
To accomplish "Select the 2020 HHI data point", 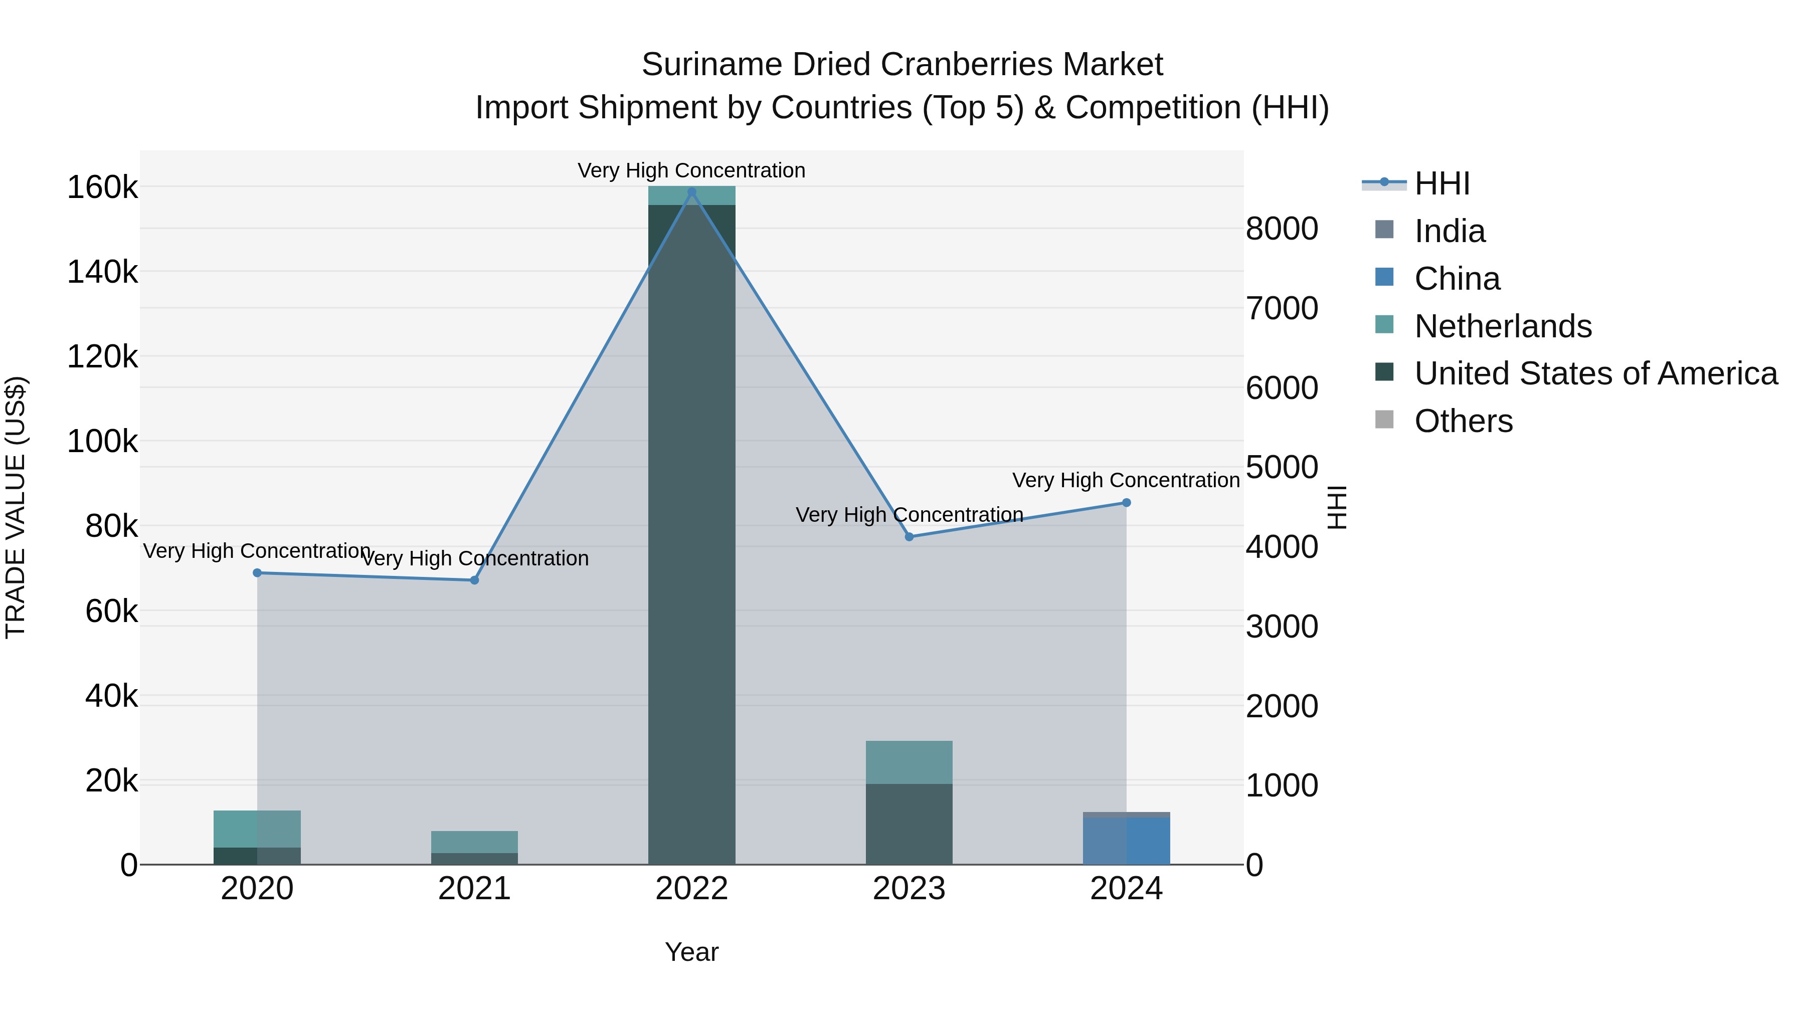I will coord(257,573).
